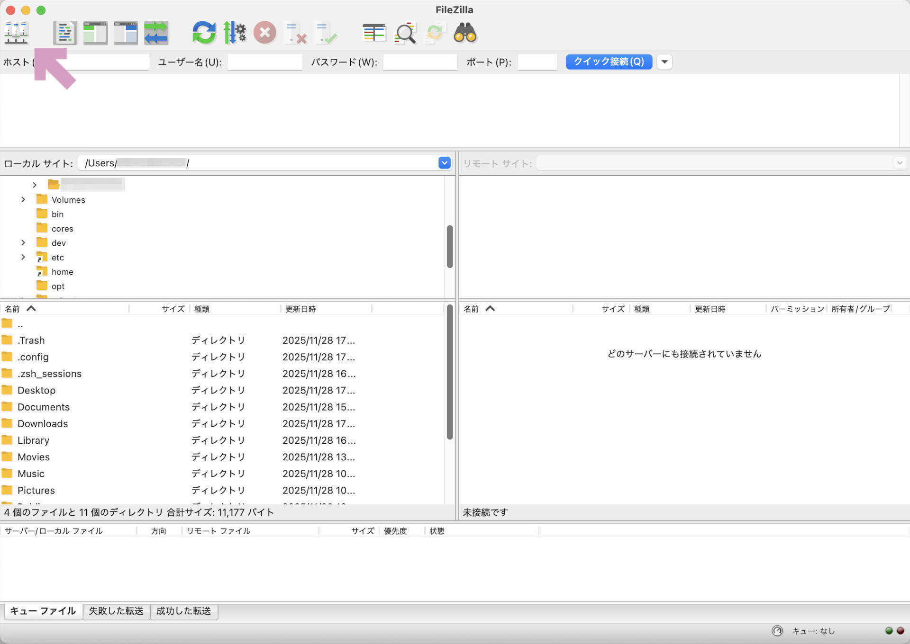The image size is (910, 644).
Task: Show the transfer queue panel
Action: point(156,32)
